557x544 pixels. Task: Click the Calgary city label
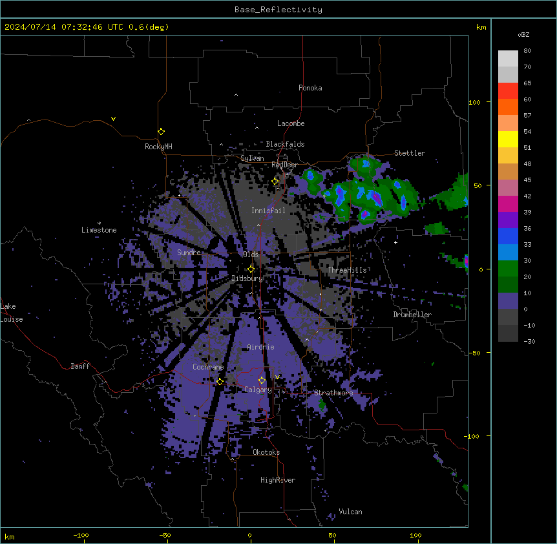click(258, 390)
